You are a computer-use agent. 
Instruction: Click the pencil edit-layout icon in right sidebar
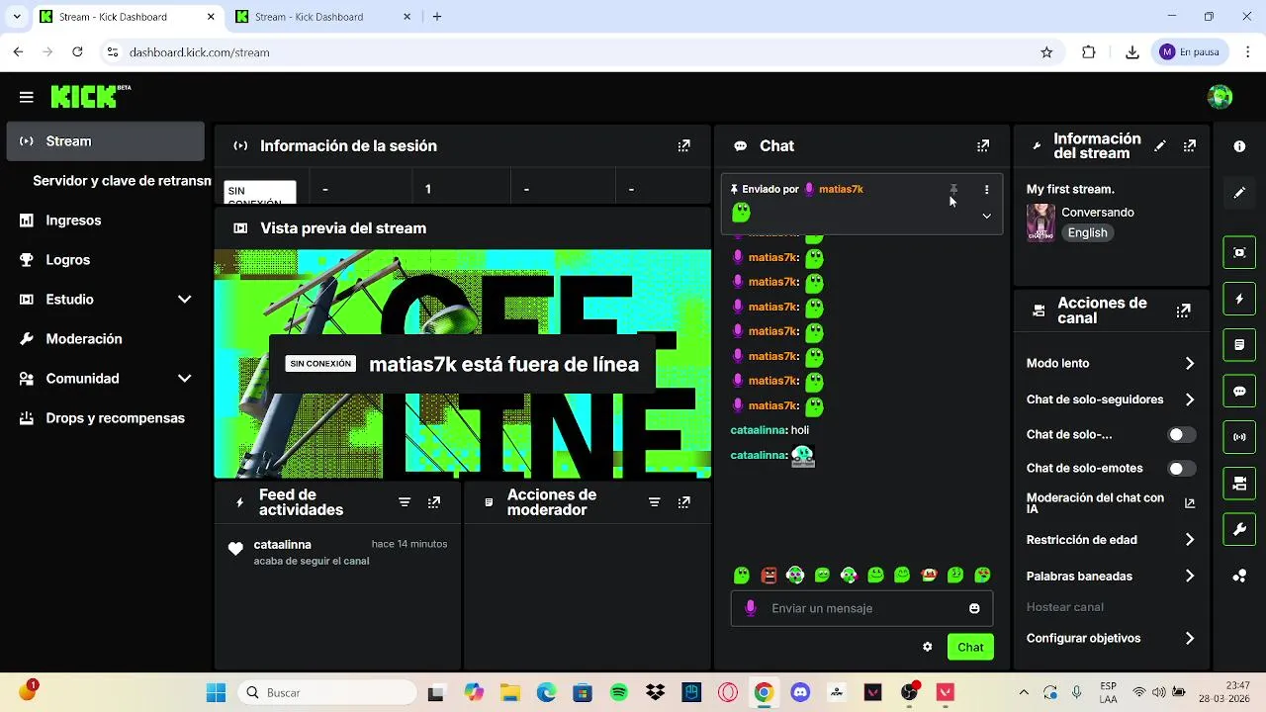coord(1239,193)
